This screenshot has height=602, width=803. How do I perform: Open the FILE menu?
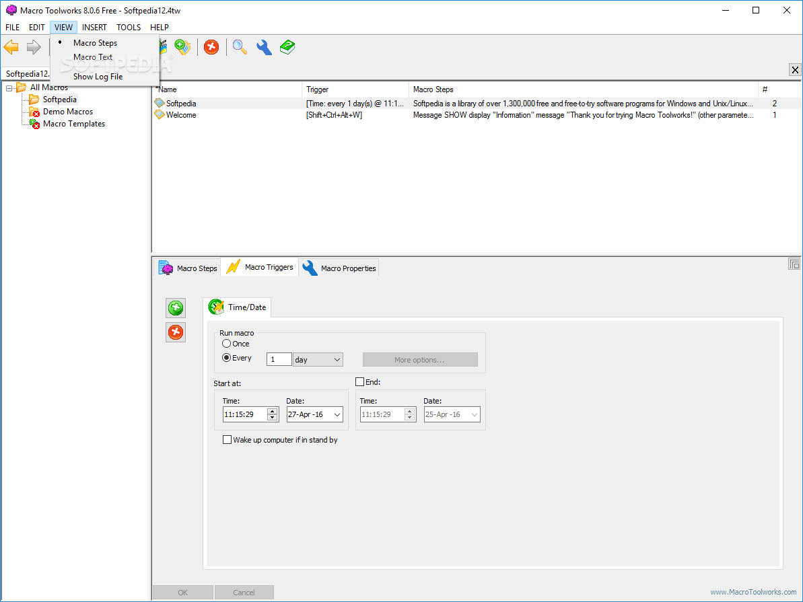click(x=12, y=27)
